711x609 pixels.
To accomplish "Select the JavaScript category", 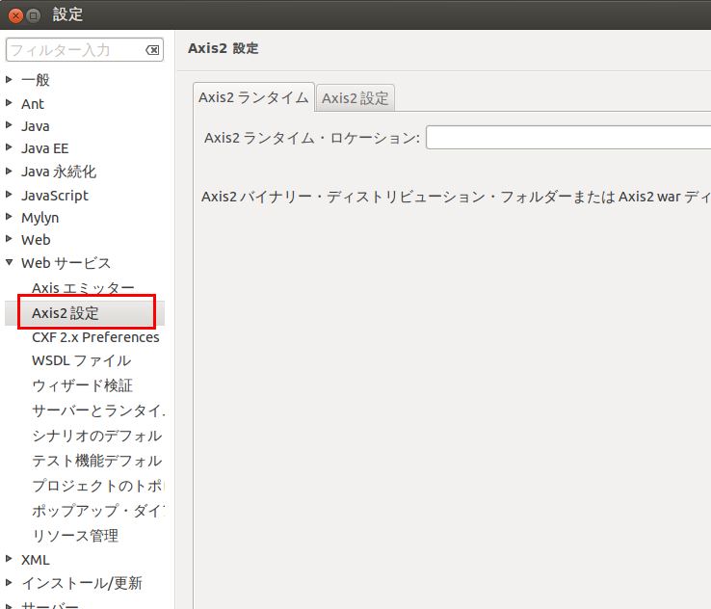I will click(x=55, y=196).
